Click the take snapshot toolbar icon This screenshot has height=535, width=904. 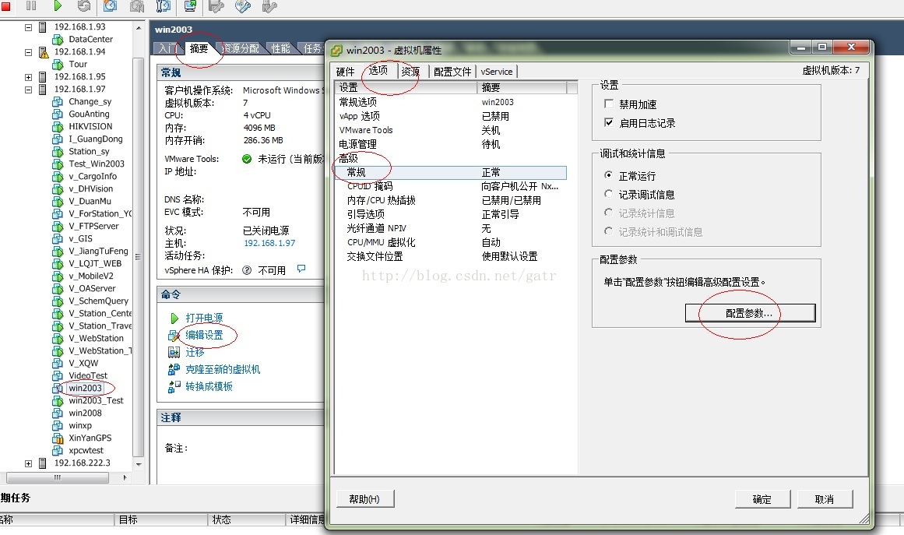110,5
